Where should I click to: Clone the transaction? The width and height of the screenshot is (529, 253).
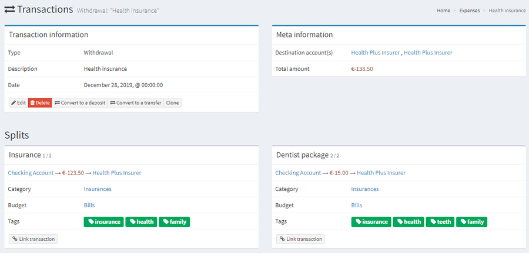(x=172, y=103)
